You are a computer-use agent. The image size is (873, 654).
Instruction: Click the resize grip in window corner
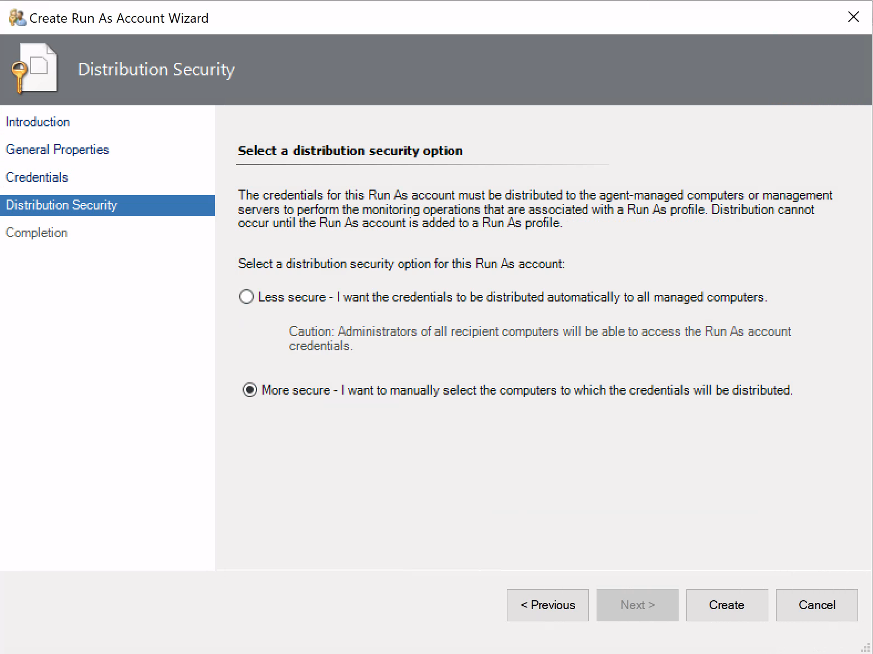pos(866,647)
